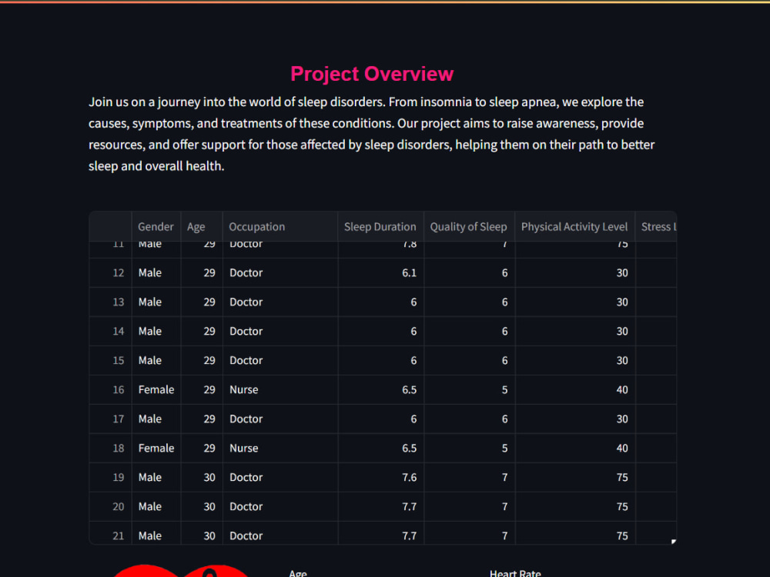Image resolution: width=770 pixels, height=577 pixels.
Task: Click Female gender cell in row 16
Action: pyautogui.click(x=156, y=389)
